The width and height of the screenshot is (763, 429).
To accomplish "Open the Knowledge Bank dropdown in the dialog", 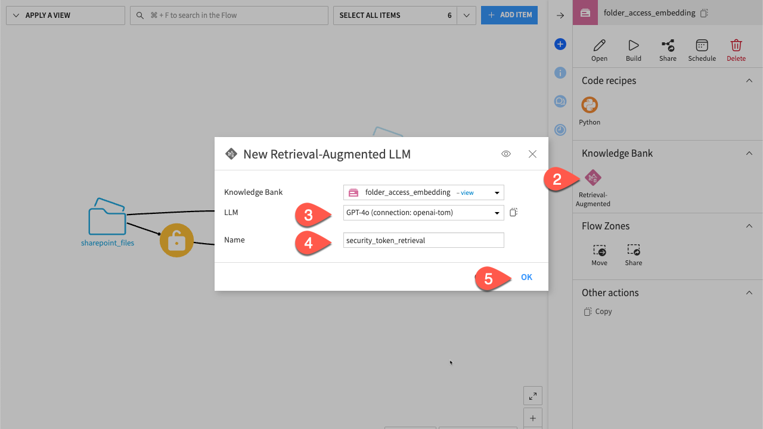I will [x=496, y=192].
